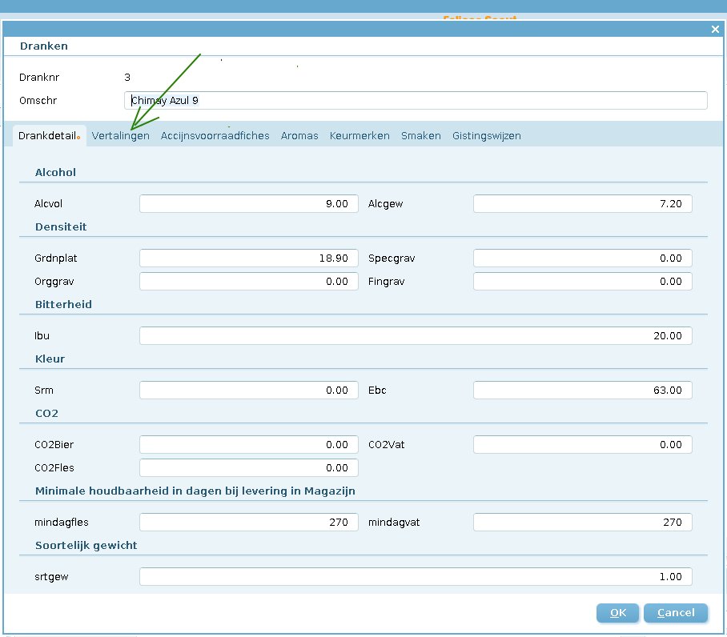The width and height of the screenshot is (727, 637).
Task: Click the Dranken dialog title text
Action: point(44,46)
